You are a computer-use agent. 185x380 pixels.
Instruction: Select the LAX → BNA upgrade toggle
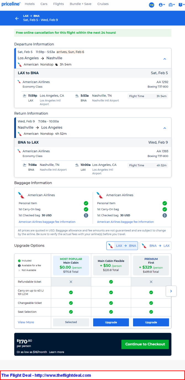pyautogui.click(x=122, y=246)
